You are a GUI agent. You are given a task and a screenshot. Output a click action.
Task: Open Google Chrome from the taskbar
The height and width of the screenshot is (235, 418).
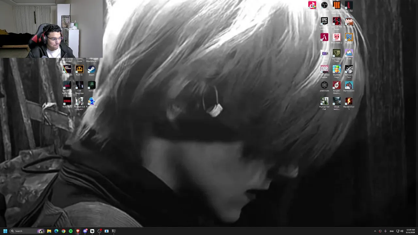(63, 231)
